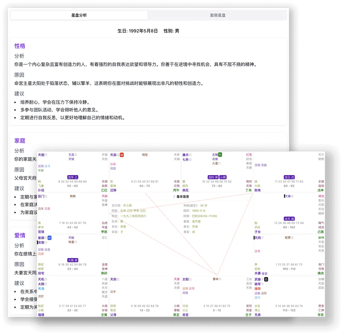Click the 小限 badge next to 流时·癸
344x336 pixels.
223,177
